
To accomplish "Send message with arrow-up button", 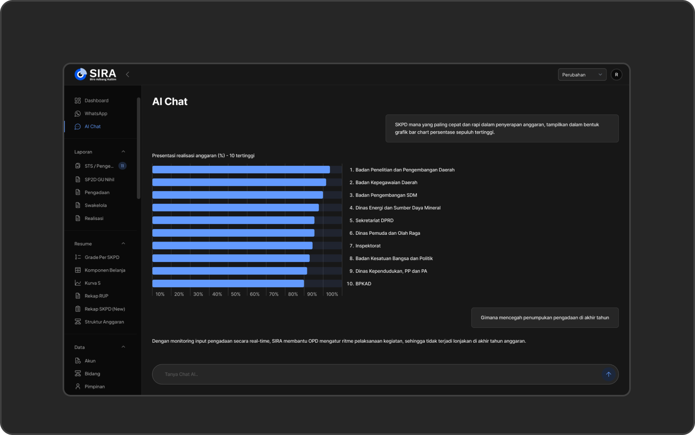I will click(x=608, y=374).
